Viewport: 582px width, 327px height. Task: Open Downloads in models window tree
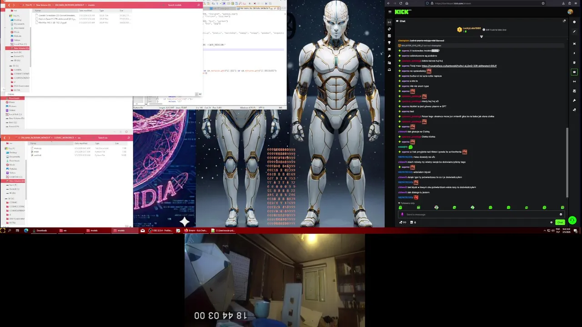[x=19, y=28]
